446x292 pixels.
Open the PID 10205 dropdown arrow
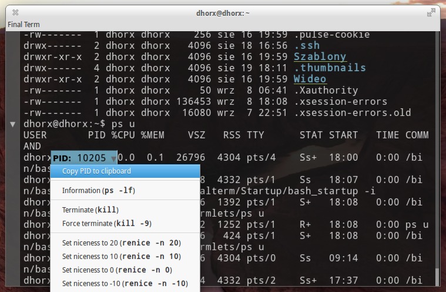(113, 159)
